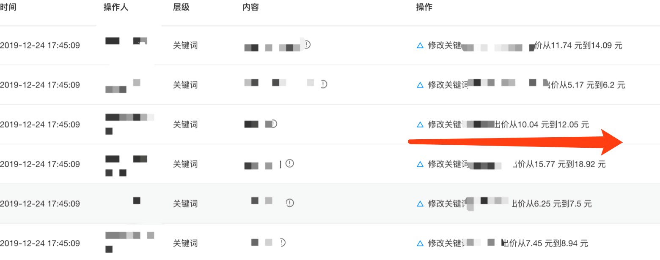Click the 操作人 column header
Image resolution: width=660 pixels, height=260 pixels.
tap(116, 8)
